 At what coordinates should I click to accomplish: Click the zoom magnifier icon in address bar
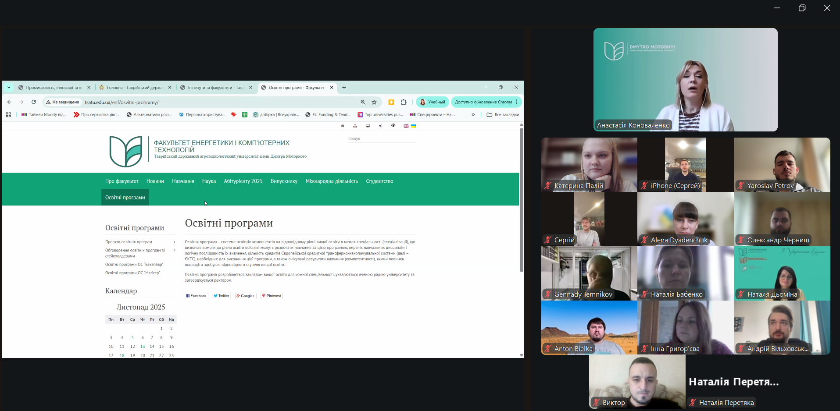tap(363, 102)
